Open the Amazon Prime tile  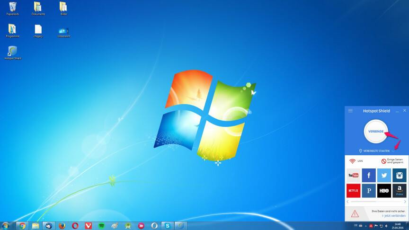[x=400, y=191]
